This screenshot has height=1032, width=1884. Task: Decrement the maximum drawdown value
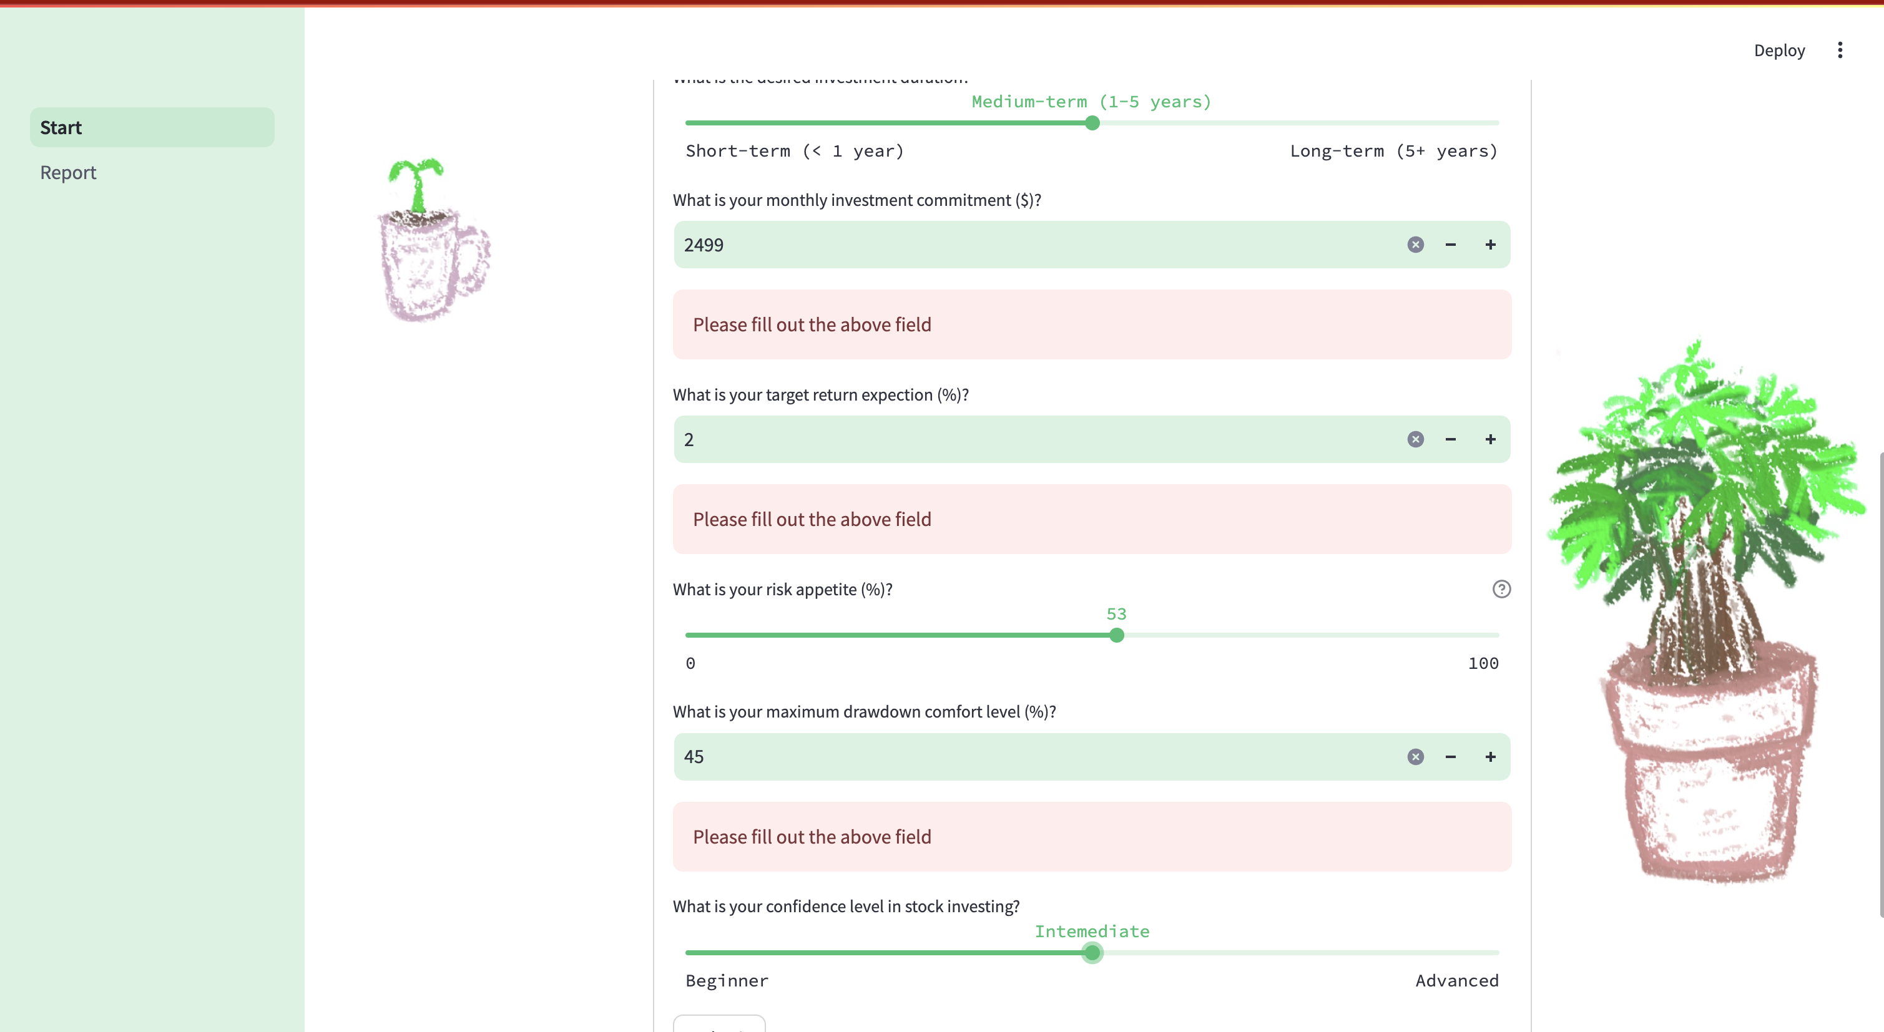point(1451,756)
